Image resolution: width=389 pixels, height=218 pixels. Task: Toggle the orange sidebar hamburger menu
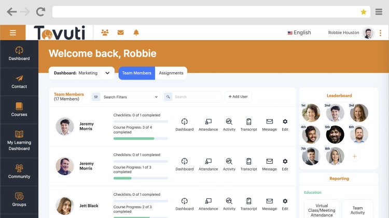coord(12,33)
